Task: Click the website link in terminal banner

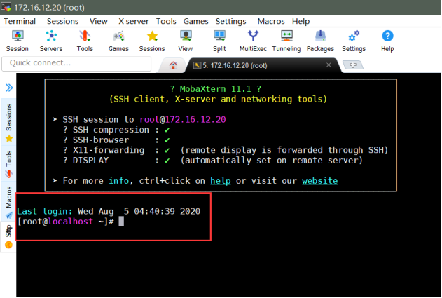Action: click(319, 181)
